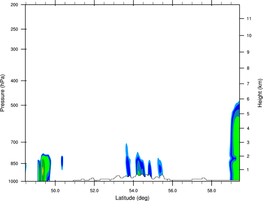Click the 4 km height label
Viewport: 263px width, 201px height.
pos(248,128)
